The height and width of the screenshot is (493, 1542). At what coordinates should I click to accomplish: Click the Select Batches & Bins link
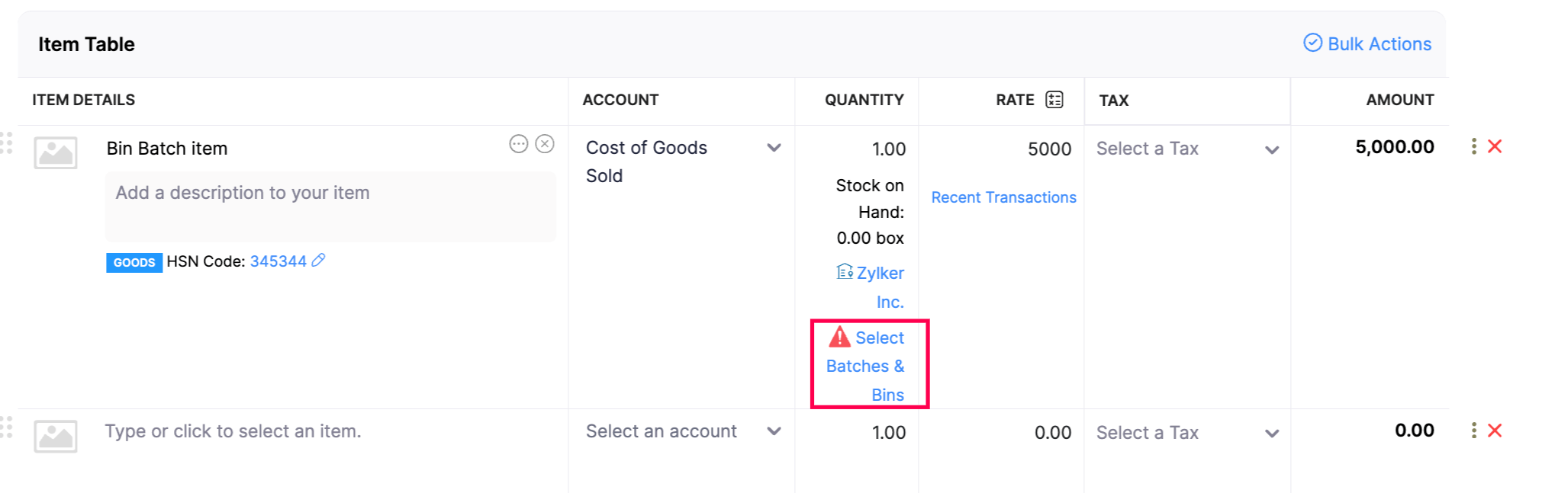pyautogui.click(x=866, y=367)
